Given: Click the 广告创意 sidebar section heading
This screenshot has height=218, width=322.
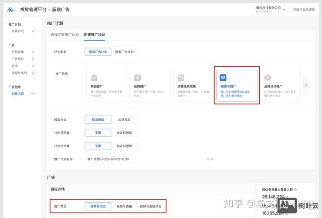Looking at the screenshot, I should (x=14, y=87).
